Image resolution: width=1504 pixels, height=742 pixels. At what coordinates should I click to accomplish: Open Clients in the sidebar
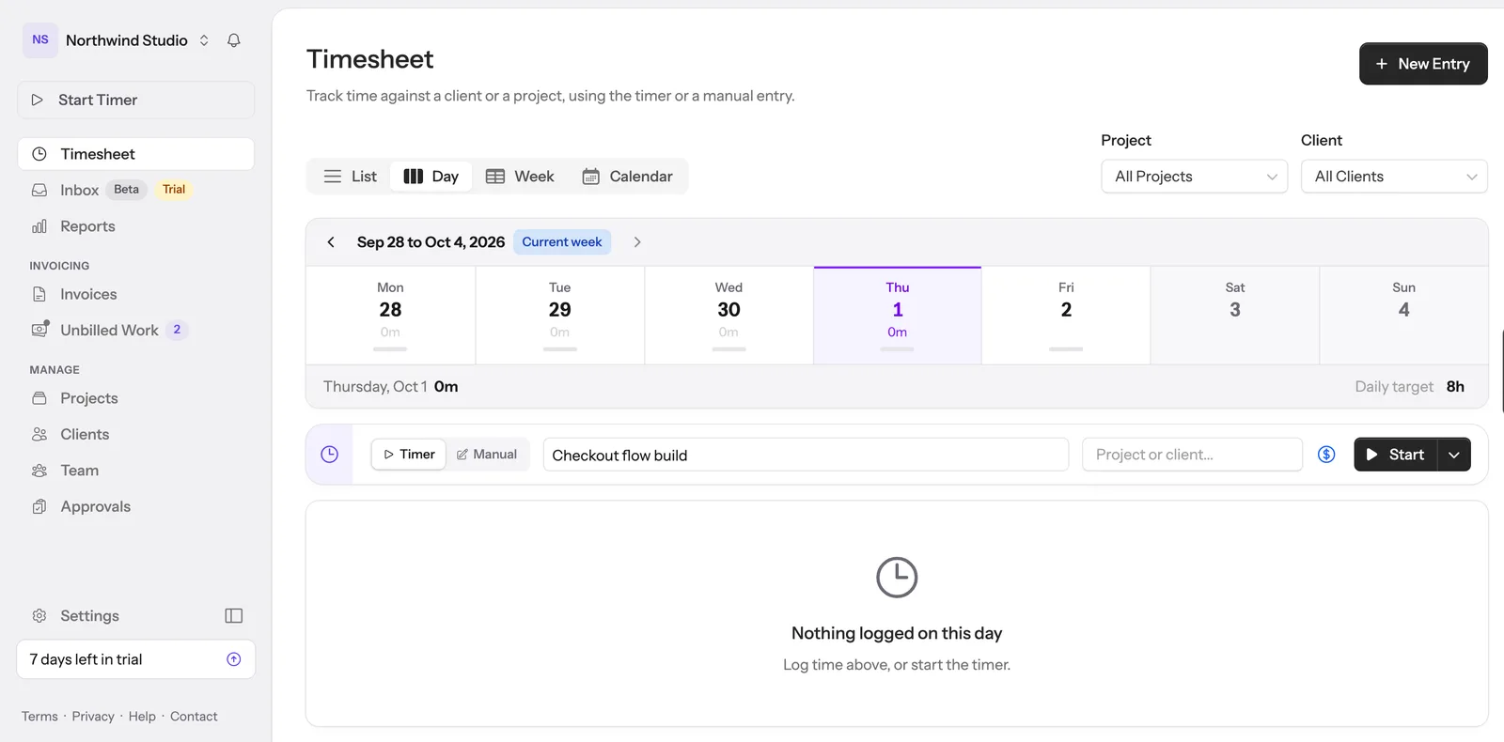[x=136, y=434]
